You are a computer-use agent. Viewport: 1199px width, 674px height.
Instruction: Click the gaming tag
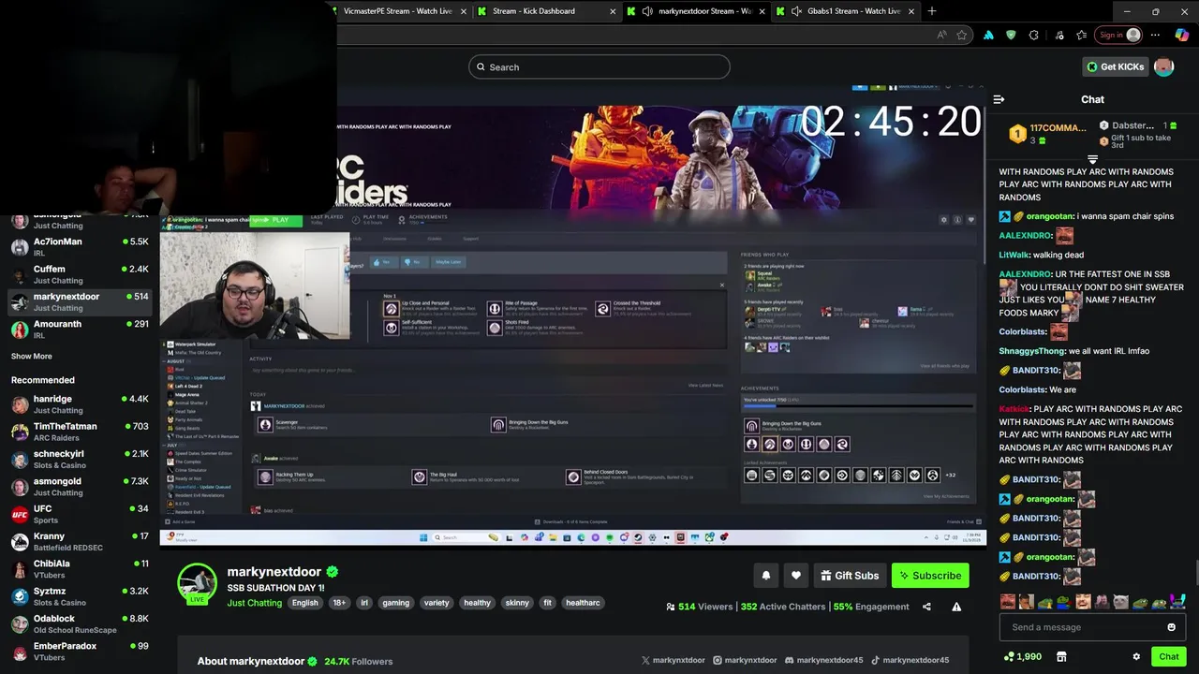(x=395, y=603)
